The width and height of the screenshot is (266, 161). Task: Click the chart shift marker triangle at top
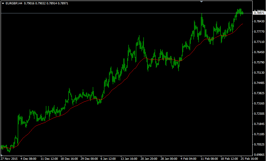pos(201,2)
